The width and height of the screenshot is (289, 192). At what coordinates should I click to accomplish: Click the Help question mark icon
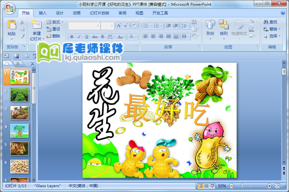point(283,13)
